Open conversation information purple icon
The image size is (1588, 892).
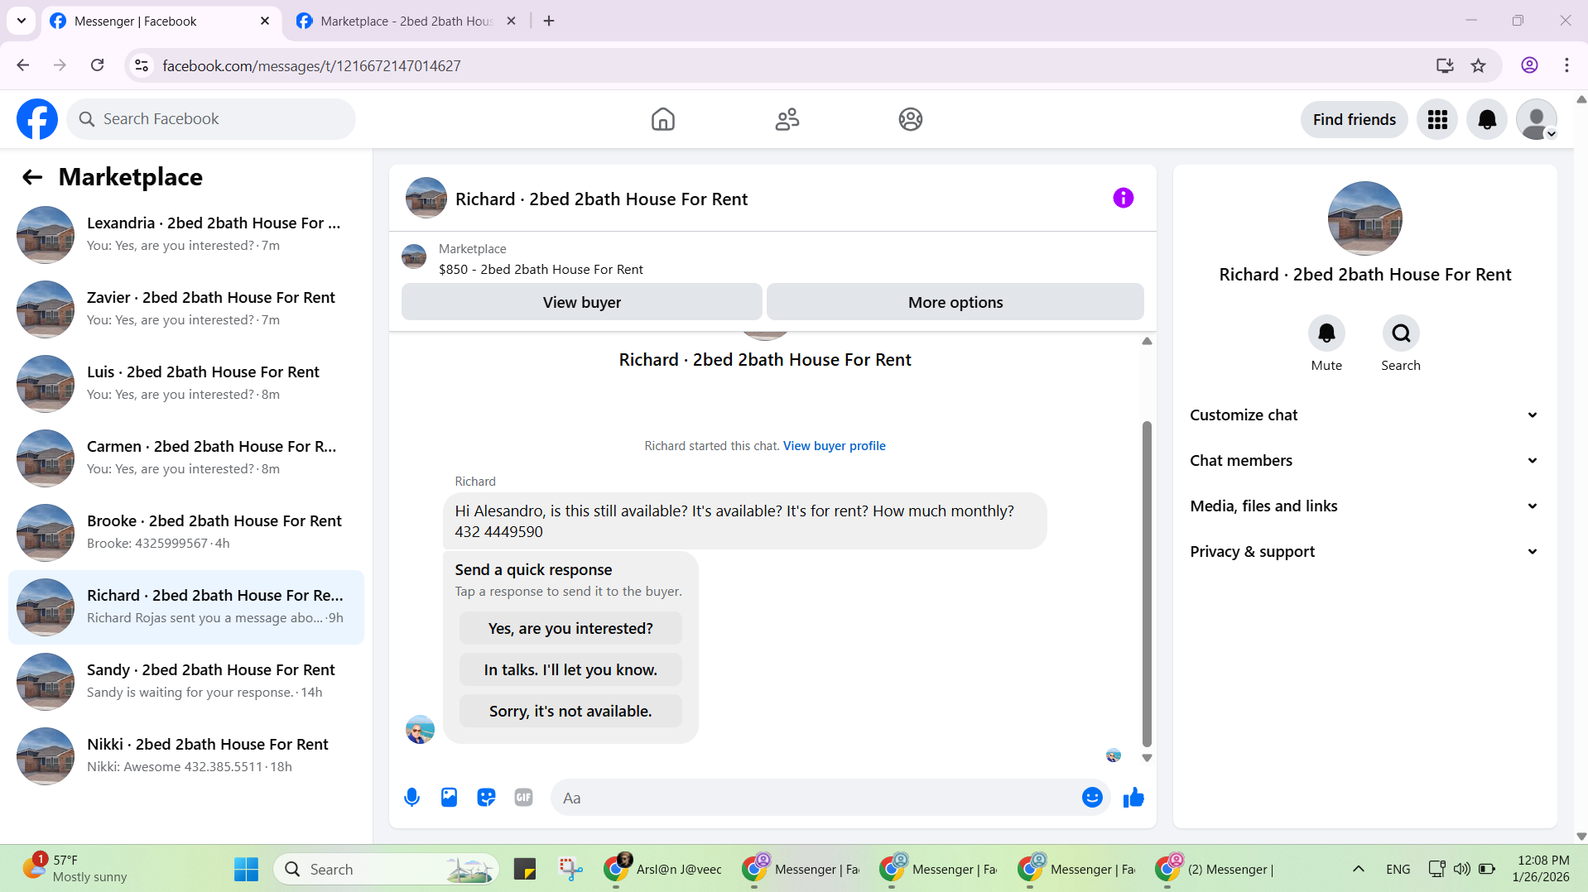(1123, 198)
